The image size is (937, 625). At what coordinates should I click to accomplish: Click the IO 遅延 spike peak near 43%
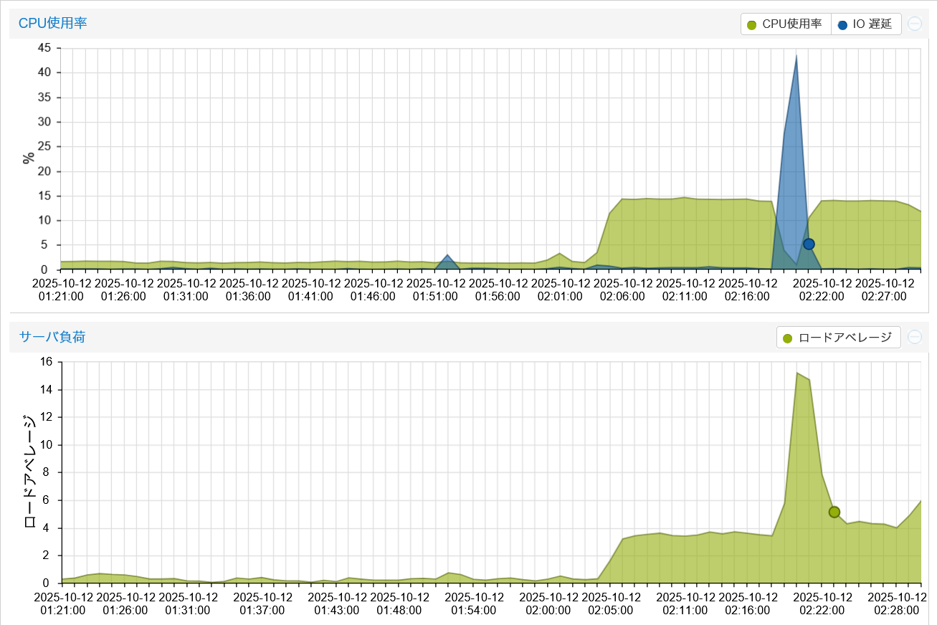(x=796, y=56)
